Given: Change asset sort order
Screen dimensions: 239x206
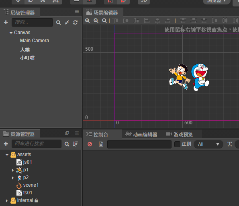Looking at the screenshot, I should (75, 144).
